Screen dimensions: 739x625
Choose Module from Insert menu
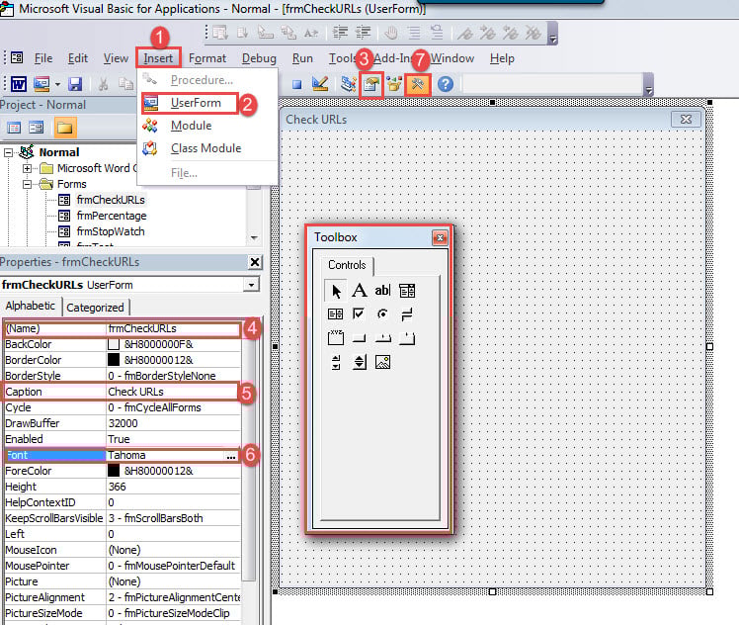(191, 126)
